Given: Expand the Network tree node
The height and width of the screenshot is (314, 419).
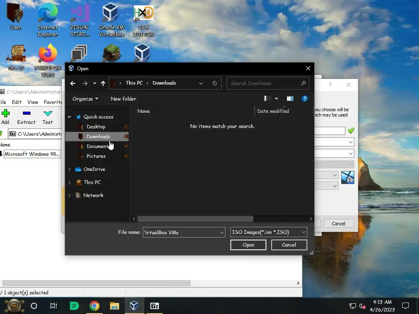Looking at the screenshot, I should (x=70, y=195).
